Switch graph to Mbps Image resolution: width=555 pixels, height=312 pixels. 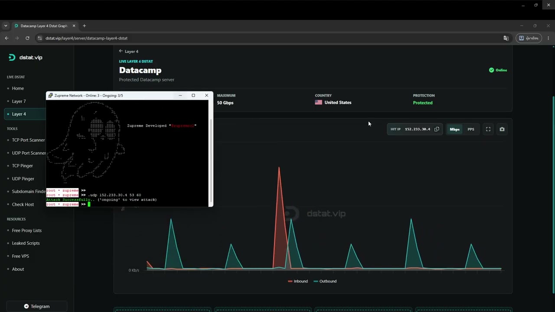[454, 129]
